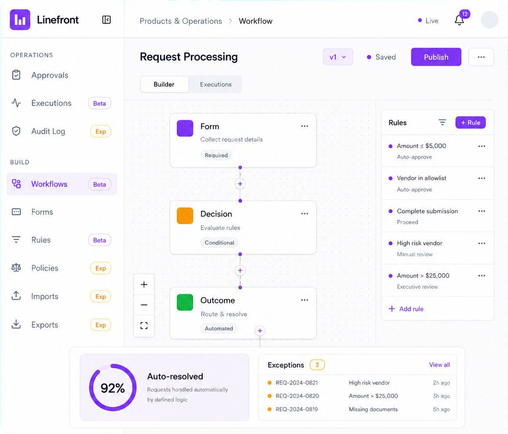Click the rules filter icon
The height and width of the screenshot is (434, 508).
[442, 122]
